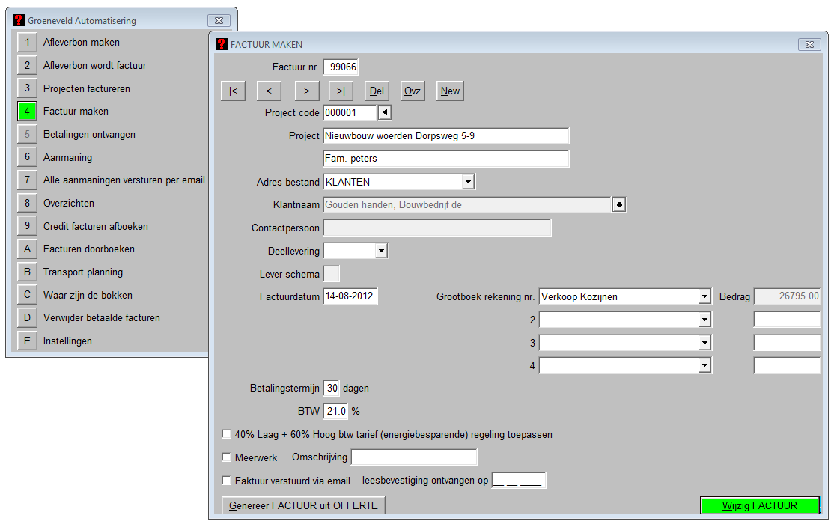The height and width of the screenshot is (530, 840).
Task: Tick the Meerwerk checkbox
Action: 227,457
